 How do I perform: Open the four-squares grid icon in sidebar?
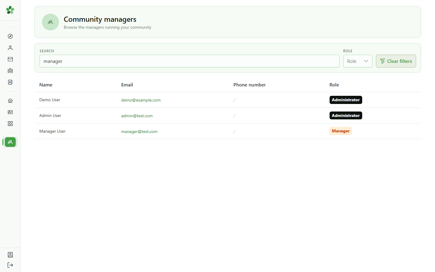click(10, 124)
